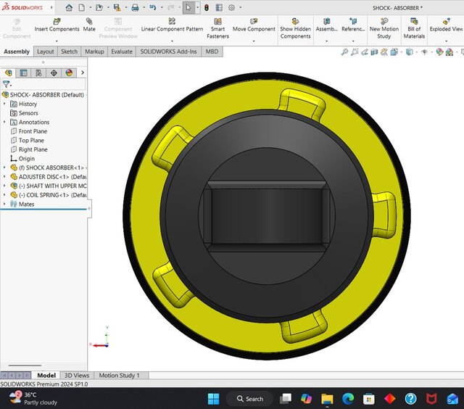Expand the Annotations folder

[x=4, y=122]
